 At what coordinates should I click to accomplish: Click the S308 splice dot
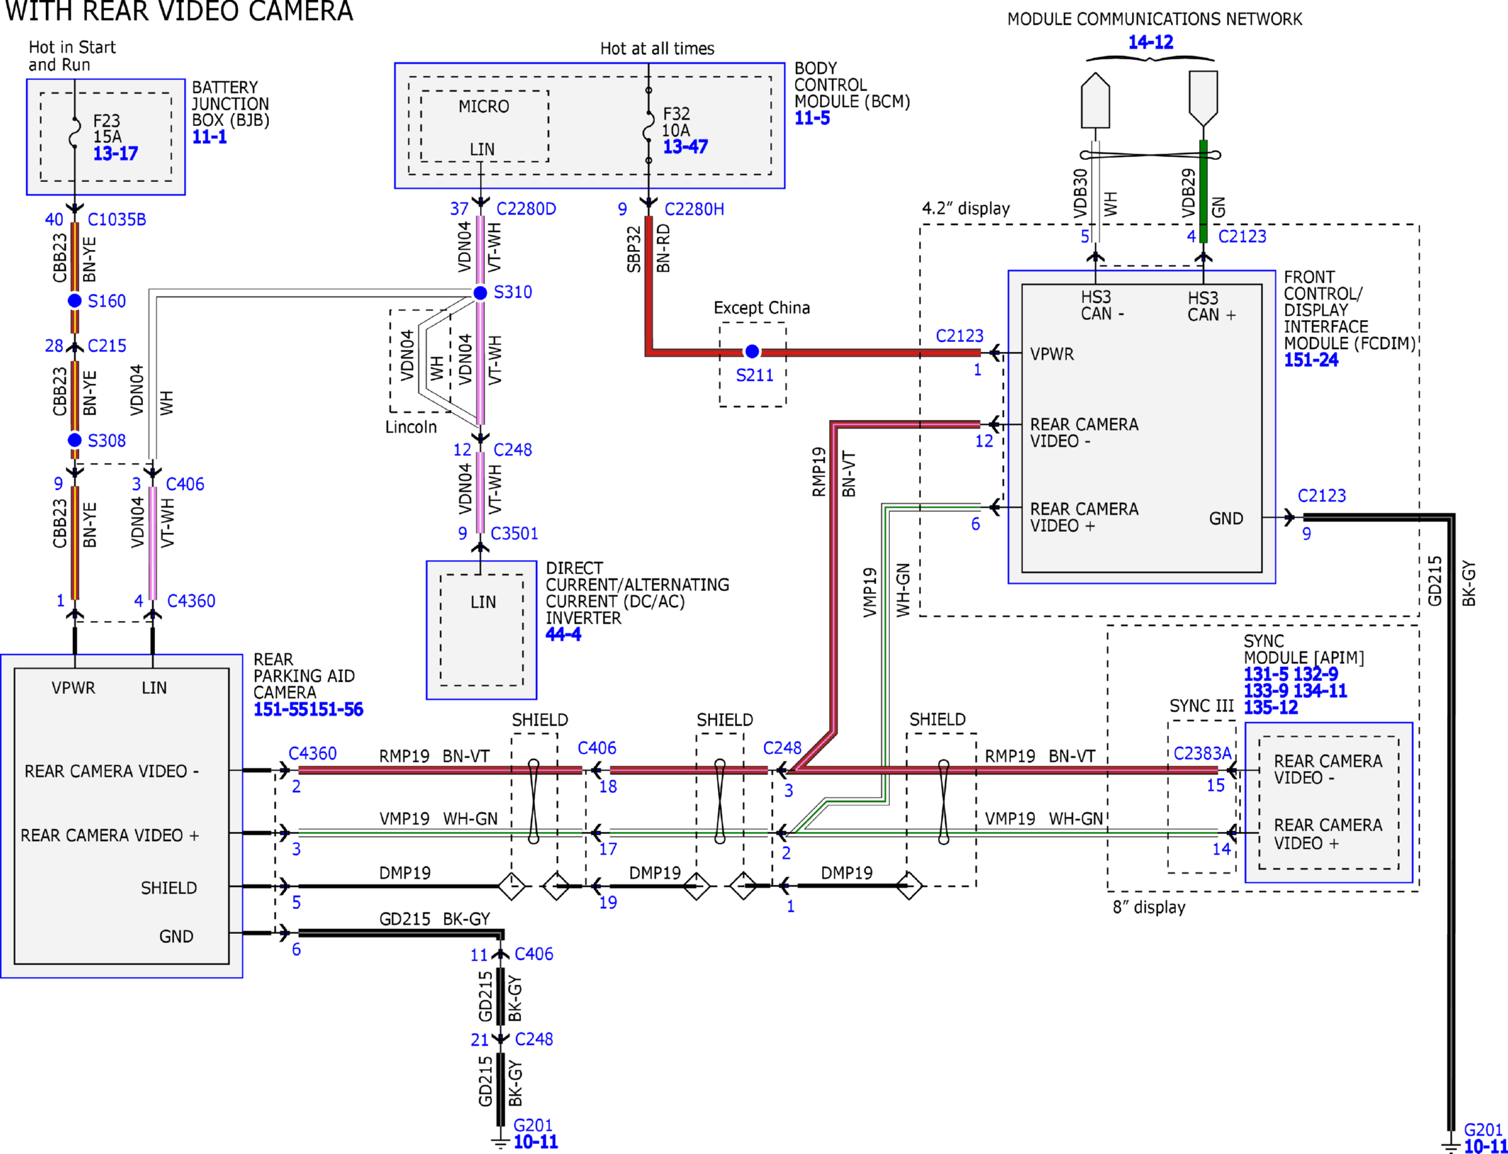click(x=74, y=440)
